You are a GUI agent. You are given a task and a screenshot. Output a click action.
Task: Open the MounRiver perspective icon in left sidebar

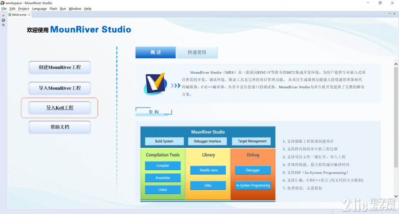(x=3, y=20)
